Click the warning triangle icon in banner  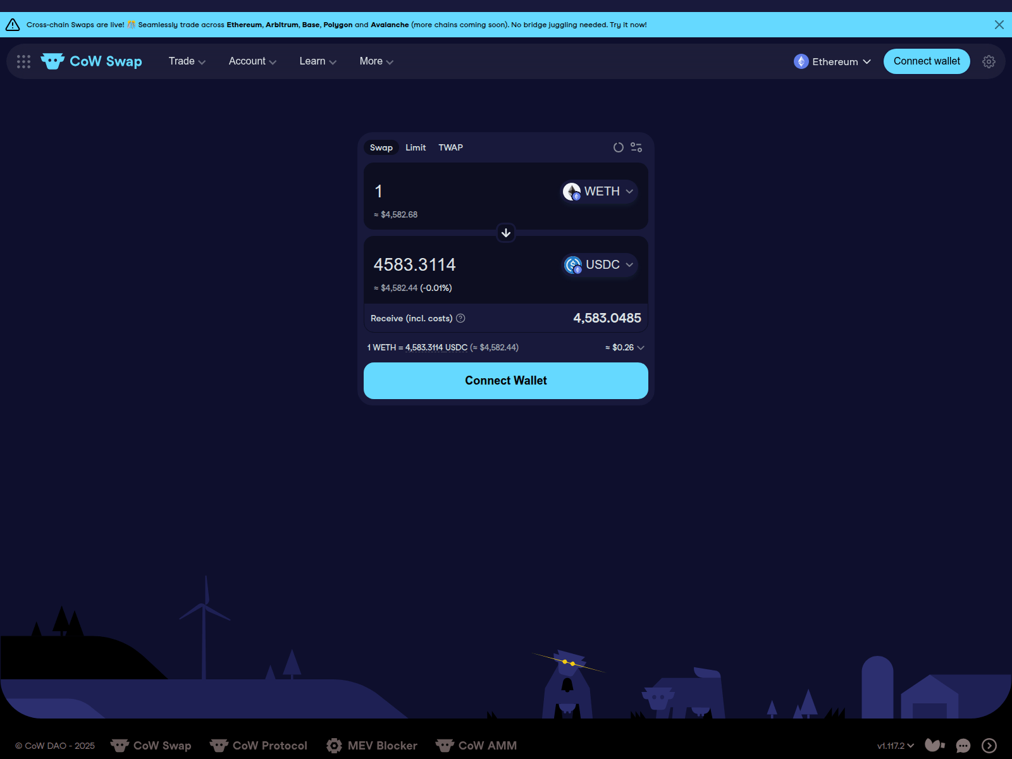coord(13,25)
